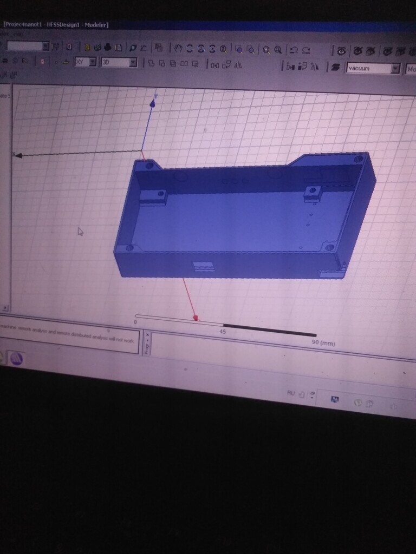The height and width of the screenshot is (554, 416).
Task: Click the Rotate object icon with curved arrow
Action: [x=226, y=65]
